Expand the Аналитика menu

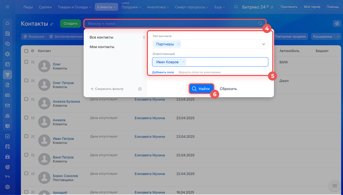click(158, 7)
